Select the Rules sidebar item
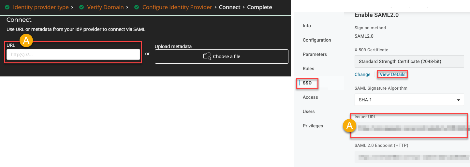Screen dimensions: 470x167 point(308,69)
